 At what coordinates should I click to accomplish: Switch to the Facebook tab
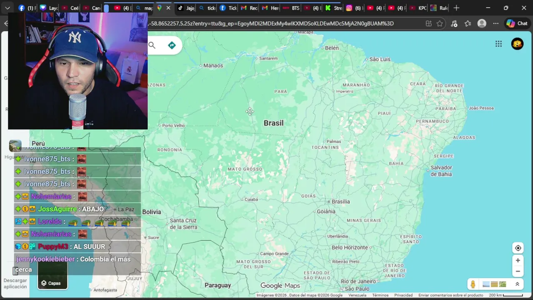(27, 8)
